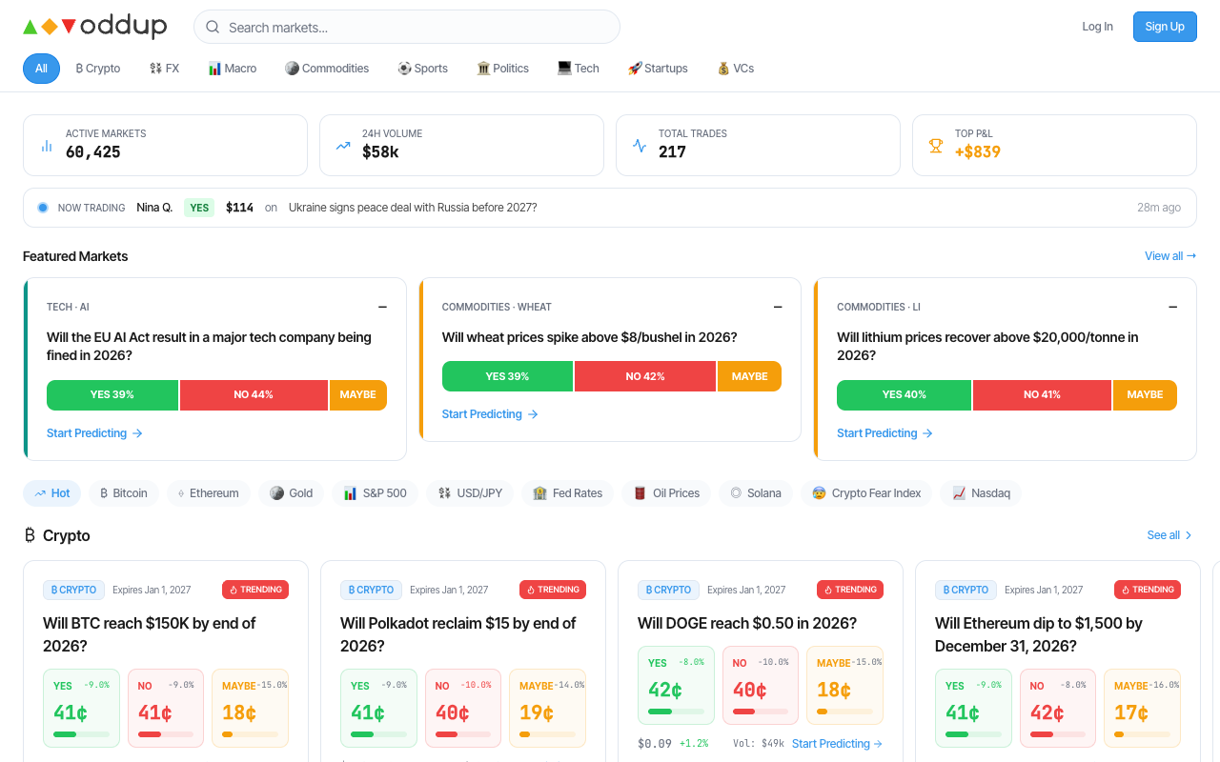Screen dimensions: 1220x762
Task: Open the Startups category tab
Action: click(658, 69)
